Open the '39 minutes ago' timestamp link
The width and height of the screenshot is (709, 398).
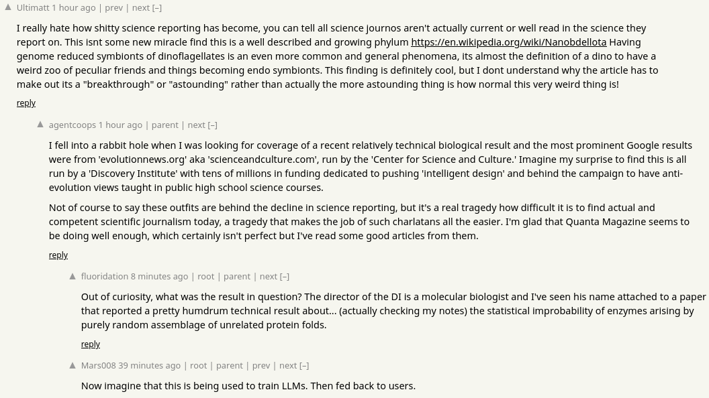pos(149,366)
